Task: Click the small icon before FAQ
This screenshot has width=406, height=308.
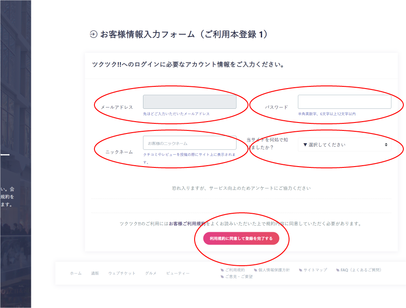Action: point(338,270)
